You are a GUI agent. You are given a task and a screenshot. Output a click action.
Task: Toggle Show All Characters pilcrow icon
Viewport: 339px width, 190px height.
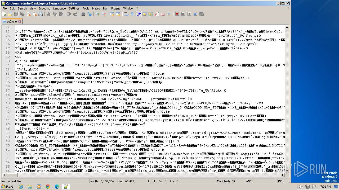[x=132, y=14]
